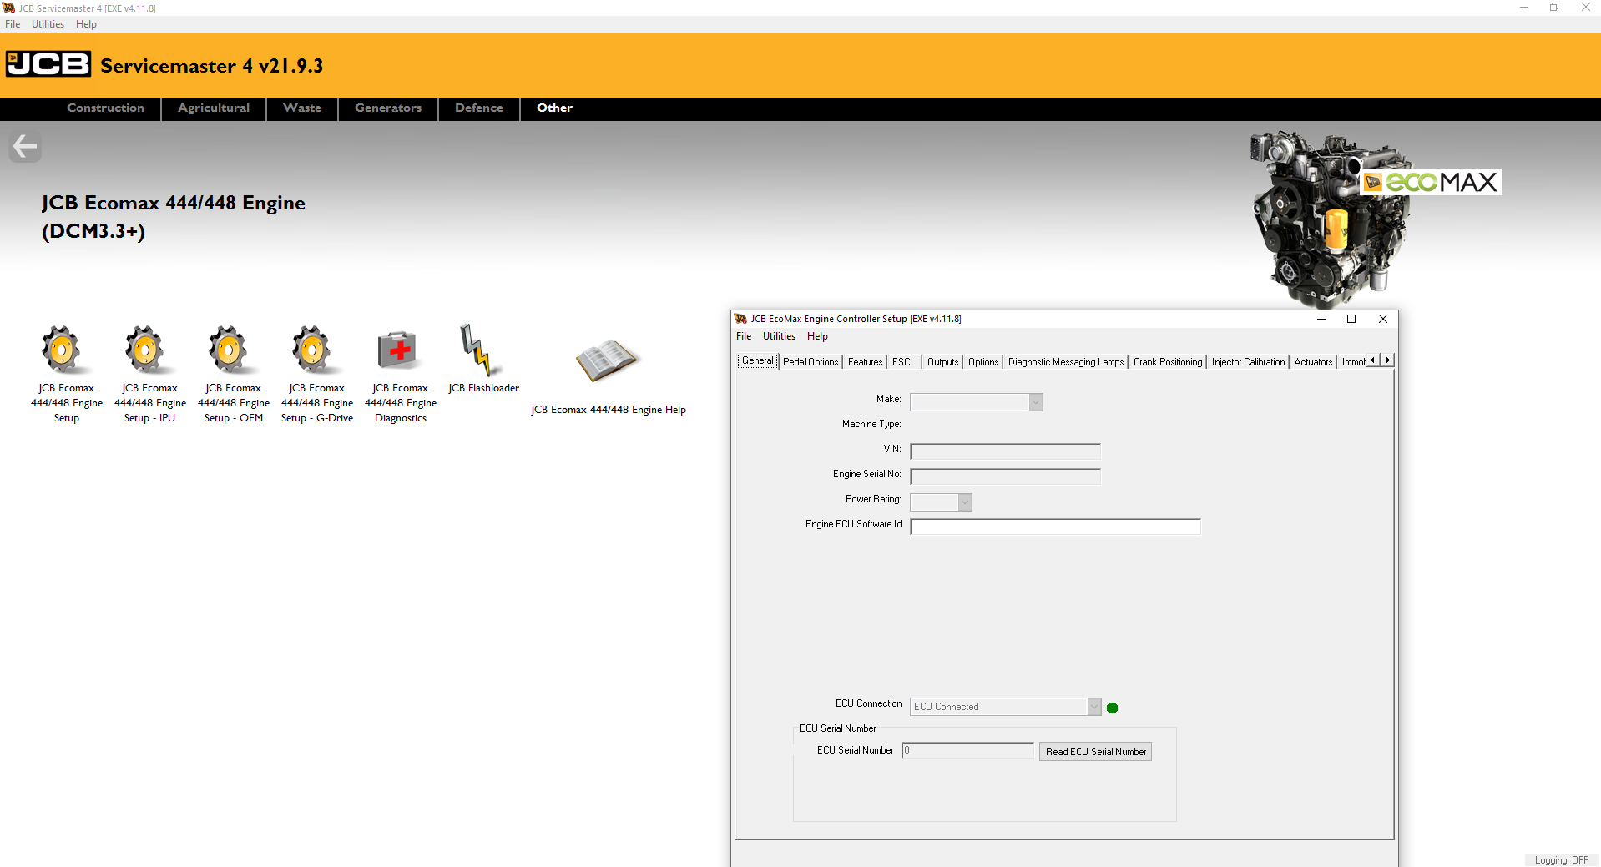1601x867 pixels.
Task: Click the back arrow navigation icon
Action: pyautogui.click(x=24, y=146)
